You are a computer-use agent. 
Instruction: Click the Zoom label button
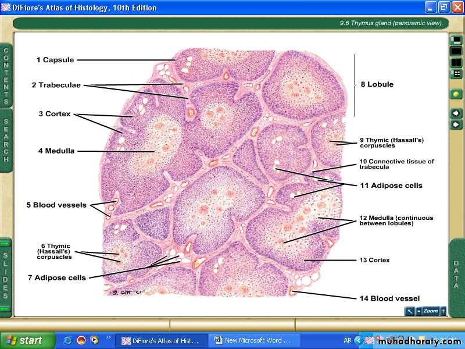[x=431, y=311]
